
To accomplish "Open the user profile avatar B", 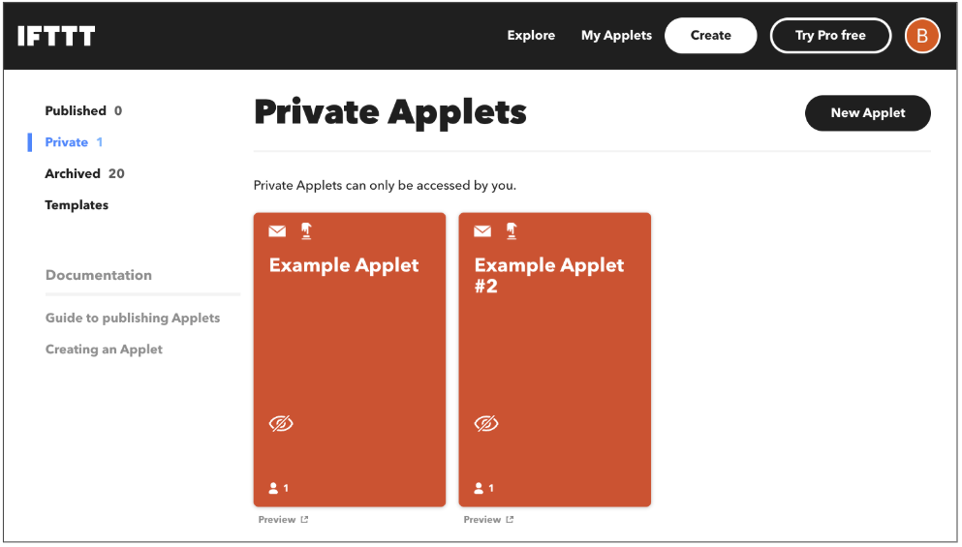I will (921, 36).
